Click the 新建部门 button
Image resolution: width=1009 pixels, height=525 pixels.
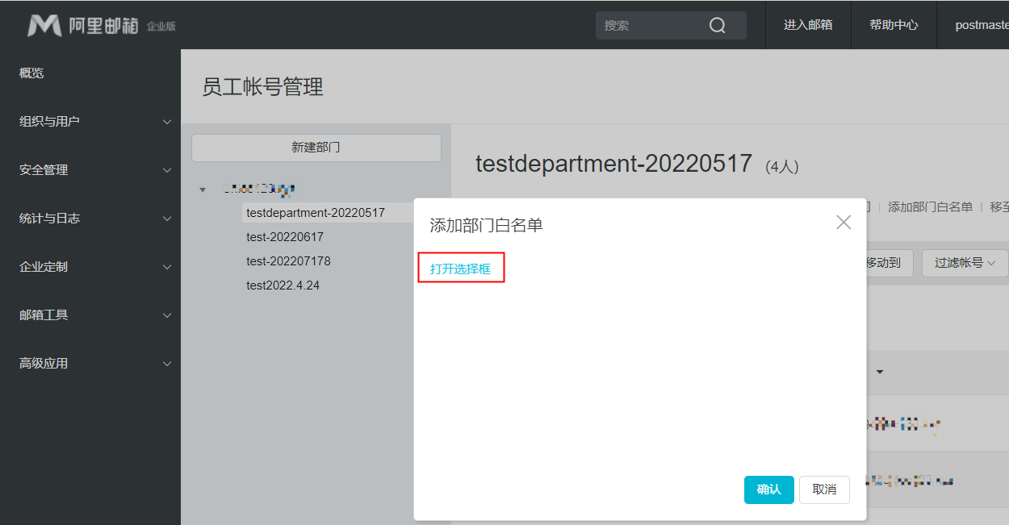(316, 148)
